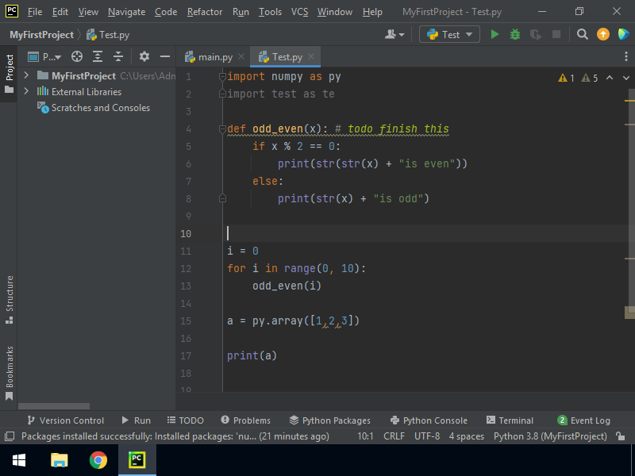
Task: Click the orange update arrow icon
Action: (603, 34)
